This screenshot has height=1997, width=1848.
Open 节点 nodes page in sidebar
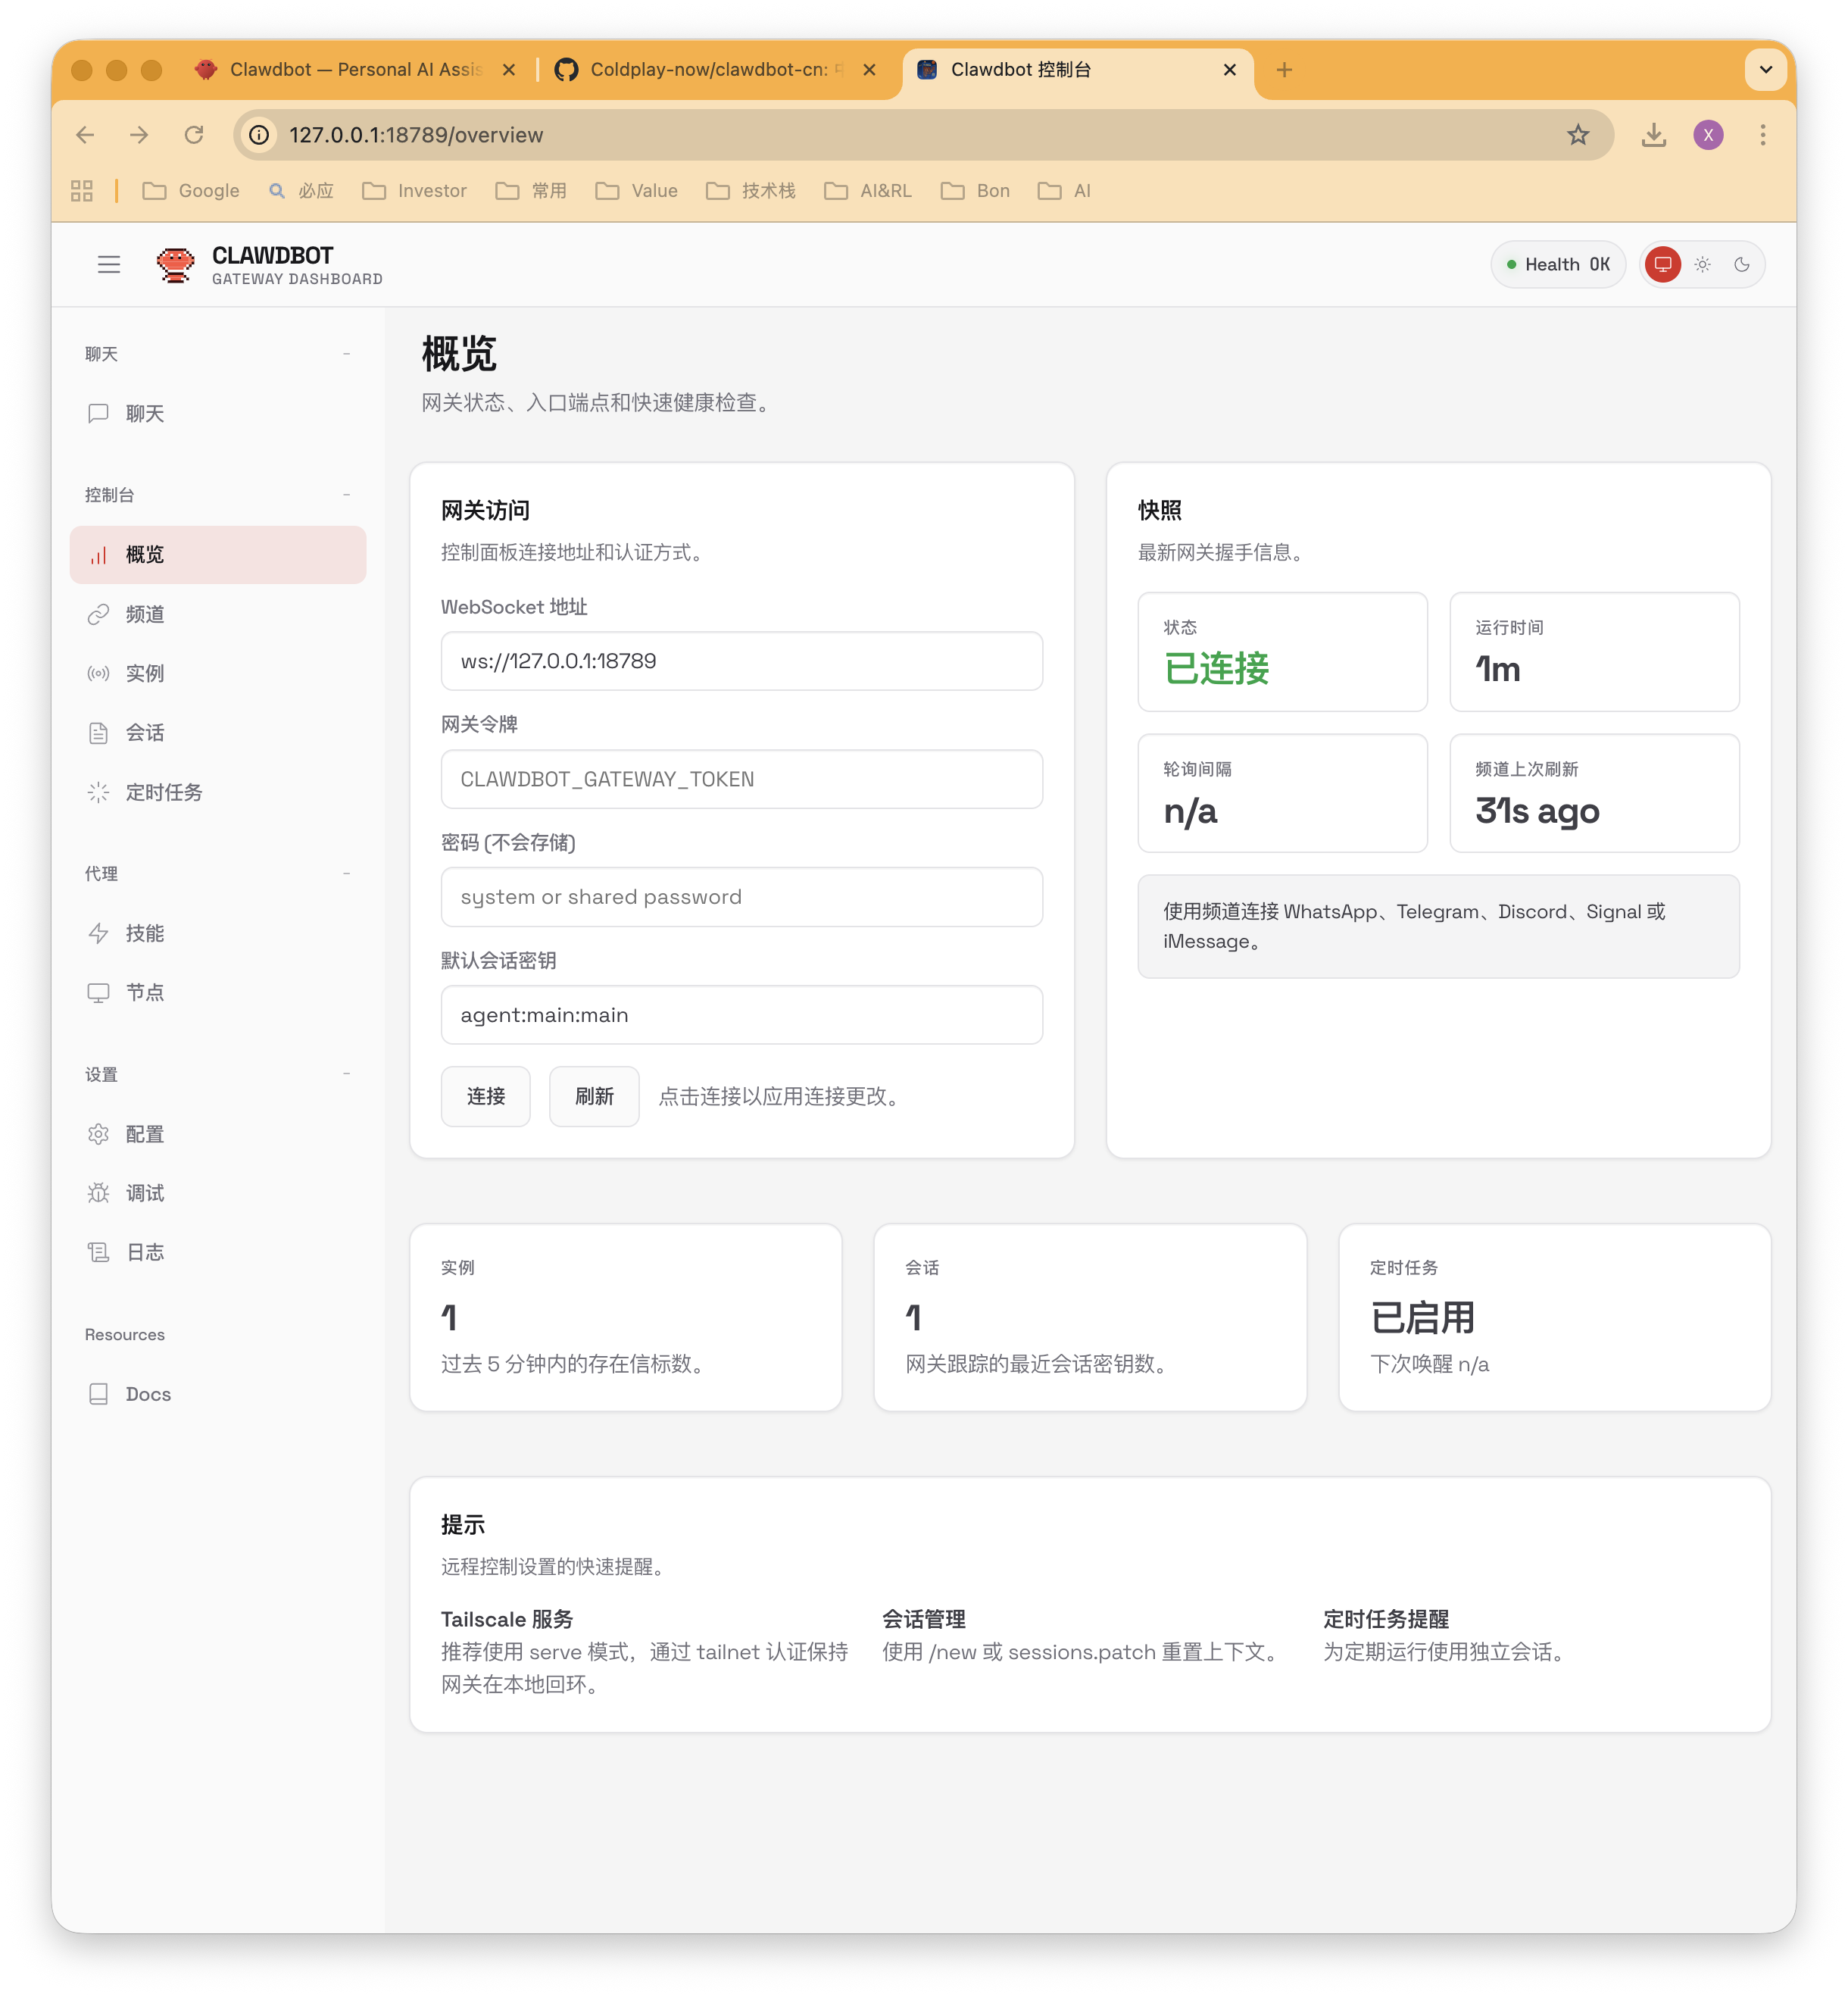tap(218, 992)
